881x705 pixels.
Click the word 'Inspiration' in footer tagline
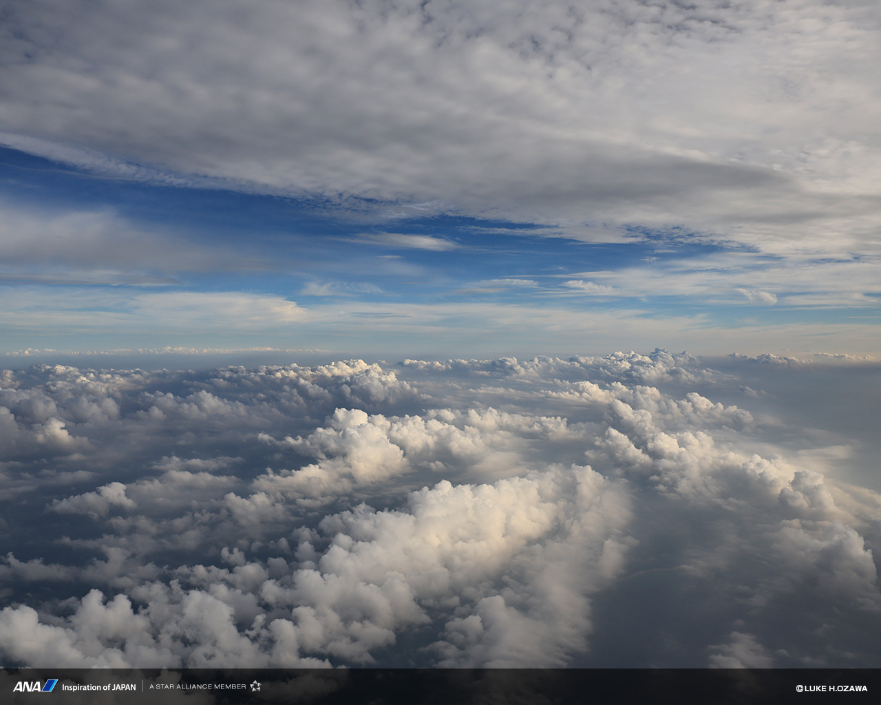click(82, 687)
